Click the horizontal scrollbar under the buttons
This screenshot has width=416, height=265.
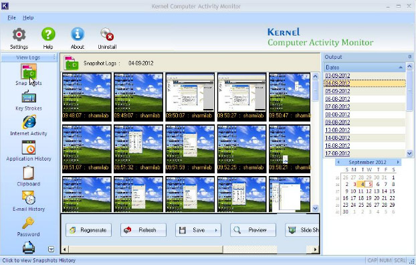click(x=189, y=250)
